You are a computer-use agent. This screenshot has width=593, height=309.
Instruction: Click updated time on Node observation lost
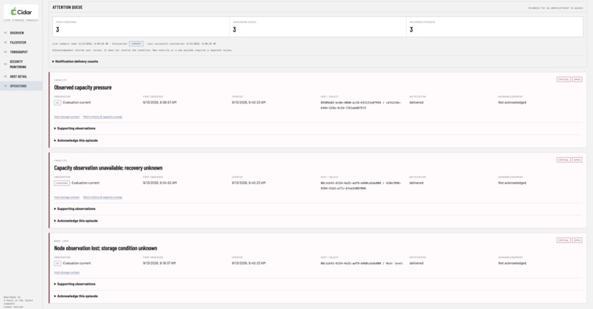(x=249, y=263)
